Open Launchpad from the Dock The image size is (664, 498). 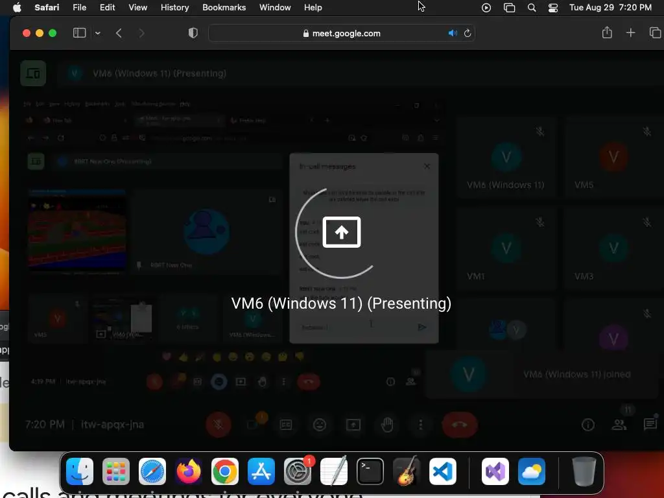[116, 471]
